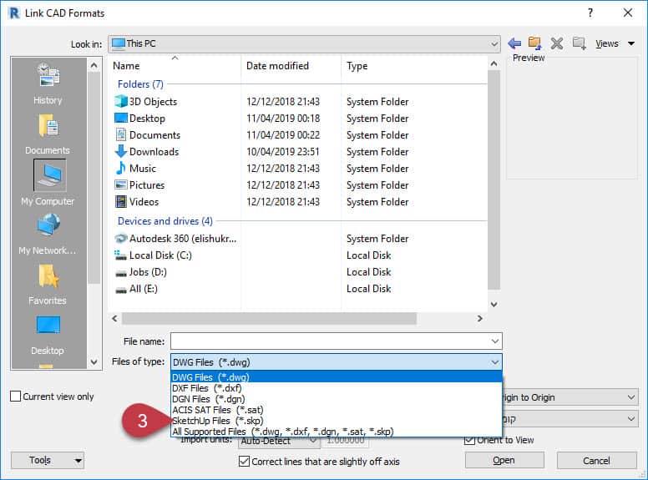Click the Folders (7) group header
The width and height of the screenshot is (648, 480).
(140, 83)
